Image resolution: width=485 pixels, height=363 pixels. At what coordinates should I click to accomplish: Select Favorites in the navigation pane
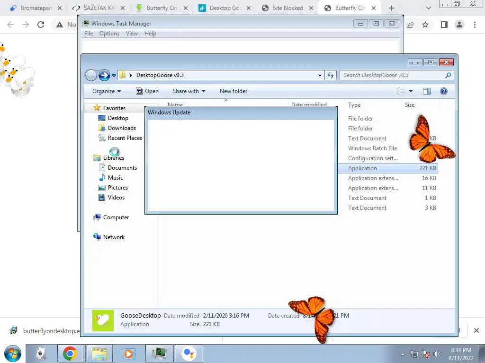click(x=114, y=108)
